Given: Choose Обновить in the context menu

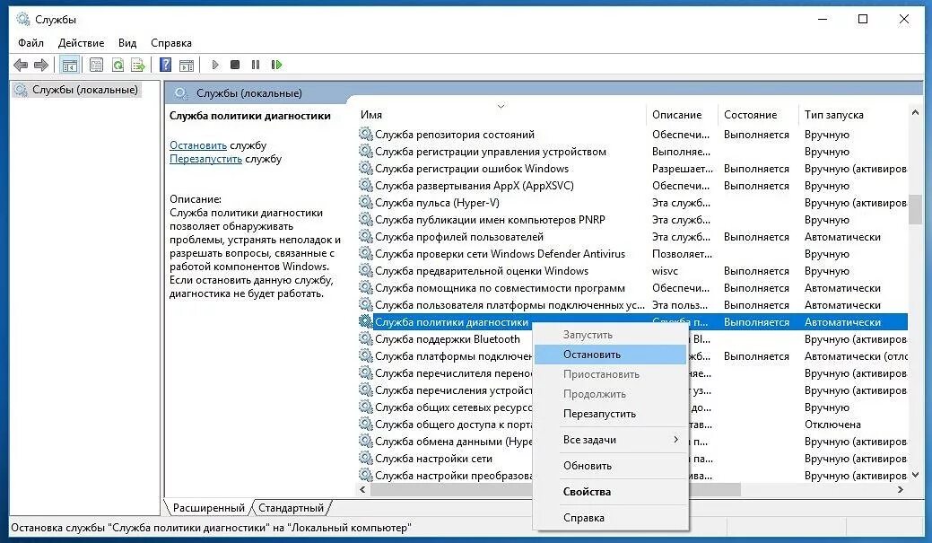Looking at the screenshot, I should 611,466.
